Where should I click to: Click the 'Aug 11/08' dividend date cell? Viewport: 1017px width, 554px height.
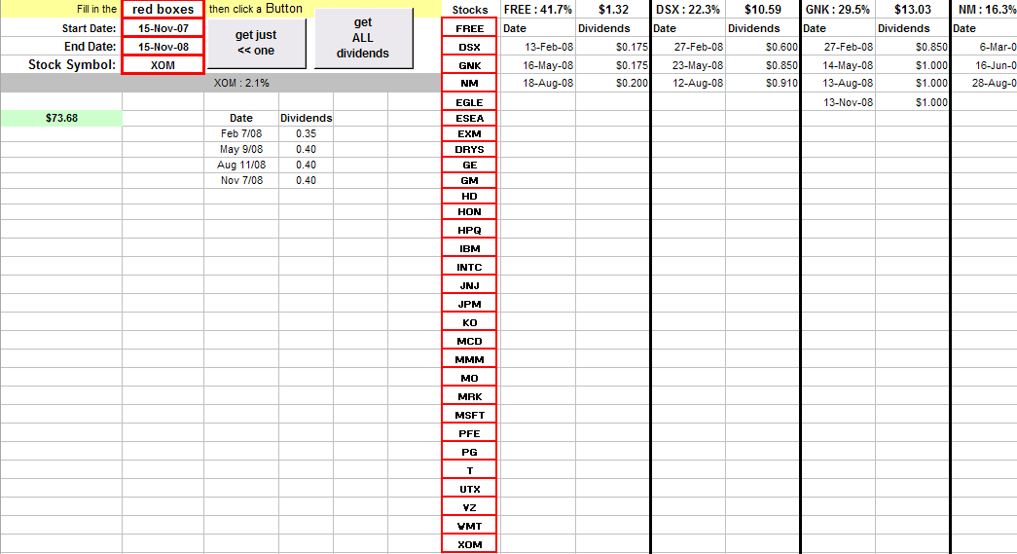click(241, 165)
